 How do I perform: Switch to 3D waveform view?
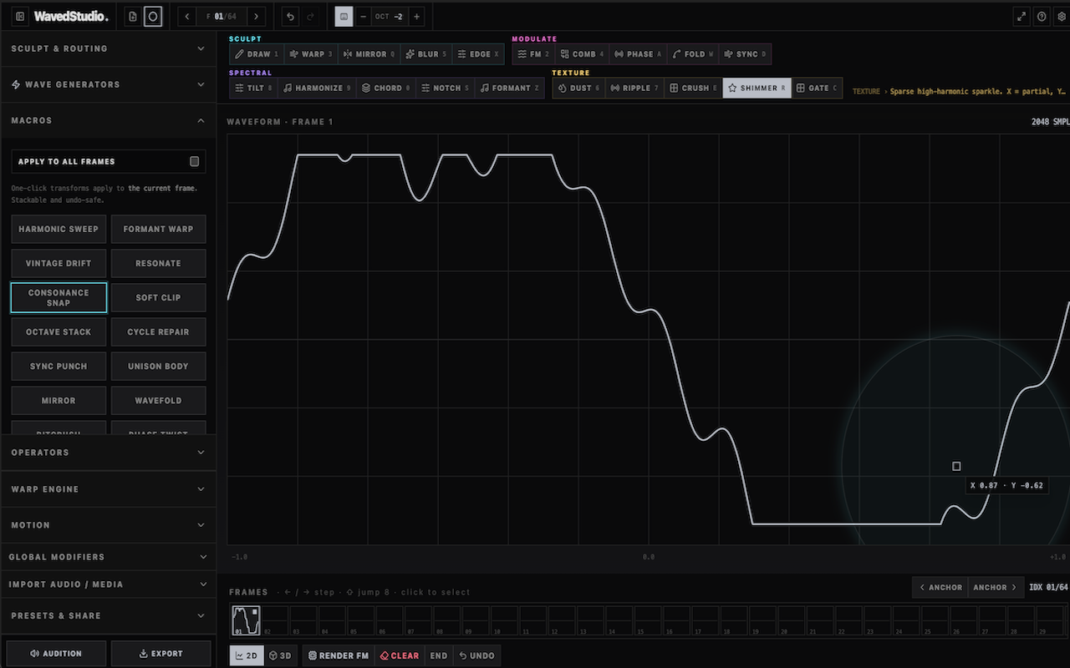[280, 655]
